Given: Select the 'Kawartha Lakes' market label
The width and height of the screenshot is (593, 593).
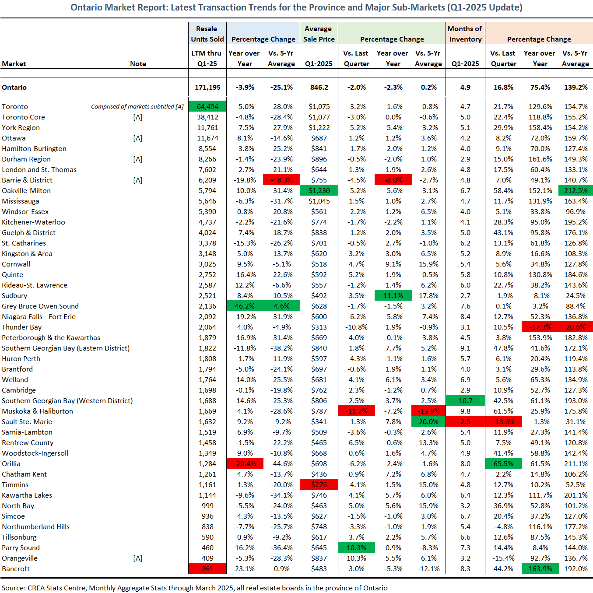Looking at the screenshot, I should (27, 495).
